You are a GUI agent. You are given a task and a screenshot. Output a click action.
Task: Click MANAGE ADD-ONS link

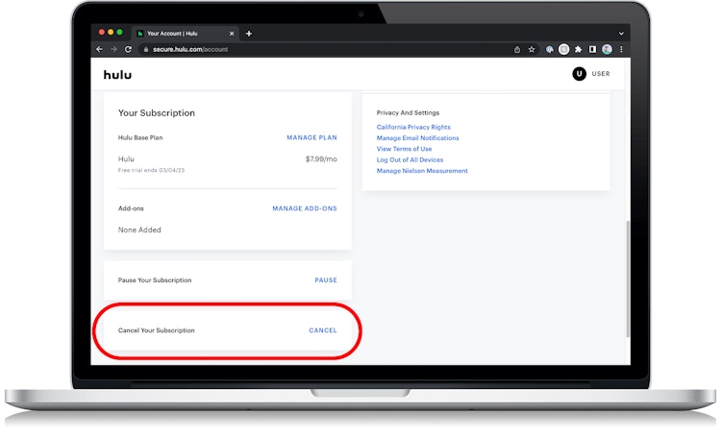(305, 208)
